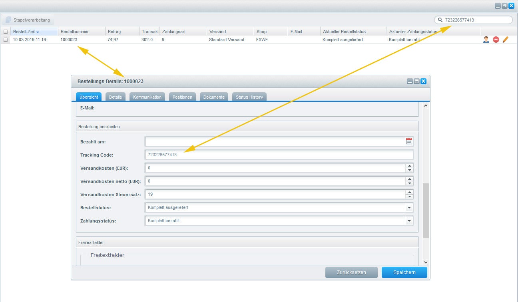Screen dimensions: 518x302
Task: Increase Versandkosten Steuersatz value
Action: coord(409,192)
